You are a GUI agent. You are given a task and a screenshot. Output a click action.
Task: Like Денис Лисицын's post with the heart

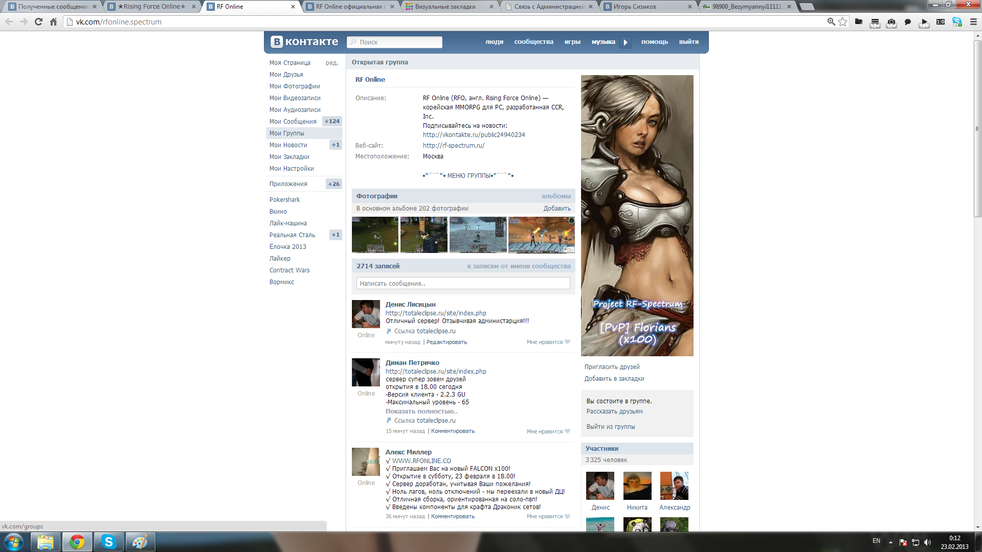tap(567, 342)
